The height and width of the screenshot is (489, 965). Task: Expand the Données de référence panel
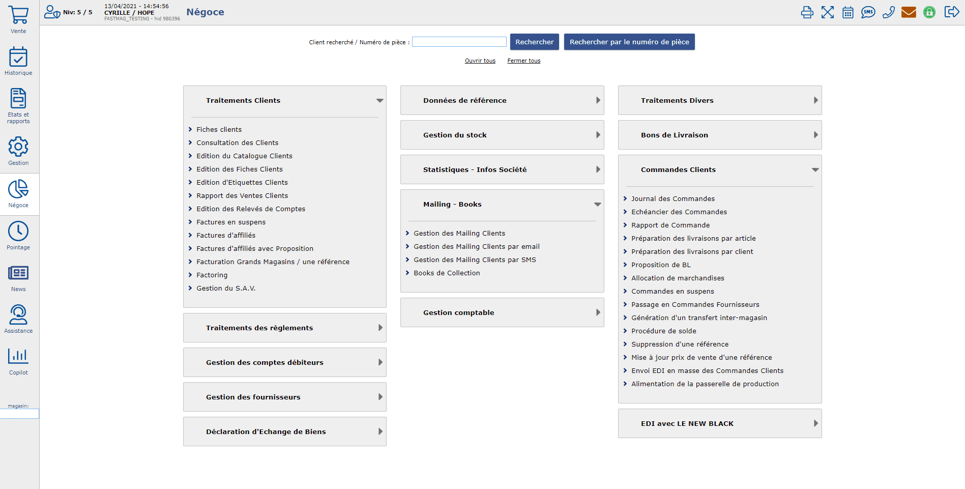click(x=502, y=100)
